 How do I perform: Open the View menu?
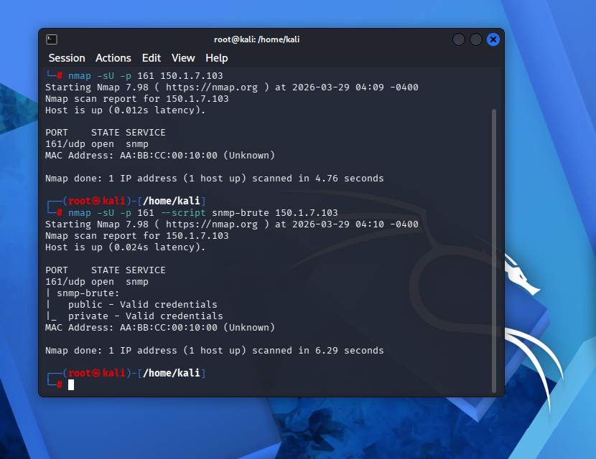click(183, 58)
